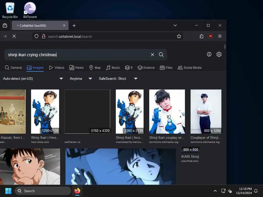Switch to the Videos category
Image resolution: width=263 pixels, height=197 pixels.
point(57,68)
